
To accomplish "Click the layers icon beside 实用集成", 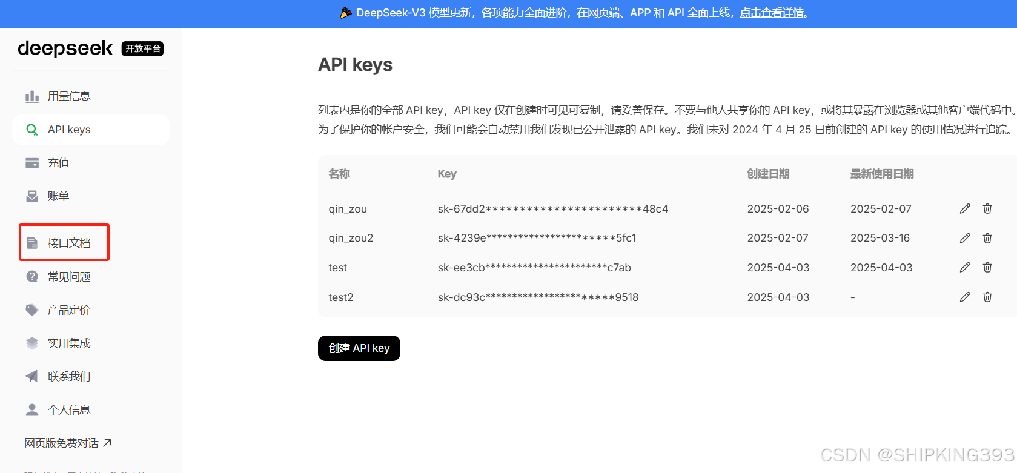I will tap(32, 343).
